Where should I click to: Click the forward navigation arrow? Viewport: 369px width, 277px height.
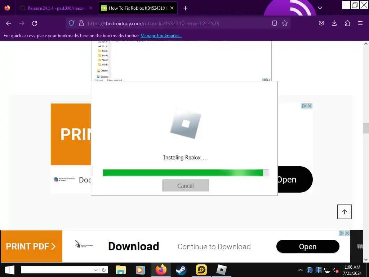(x=22, y=23)
